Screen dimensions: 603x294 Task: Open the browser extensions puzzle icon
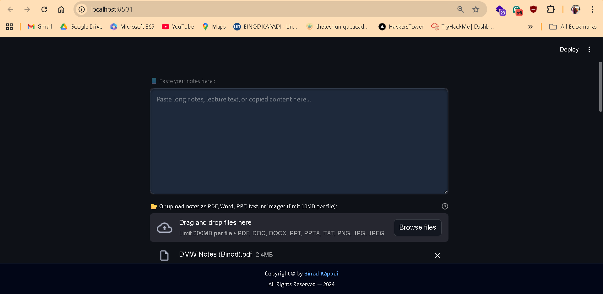tap(551, 9)
